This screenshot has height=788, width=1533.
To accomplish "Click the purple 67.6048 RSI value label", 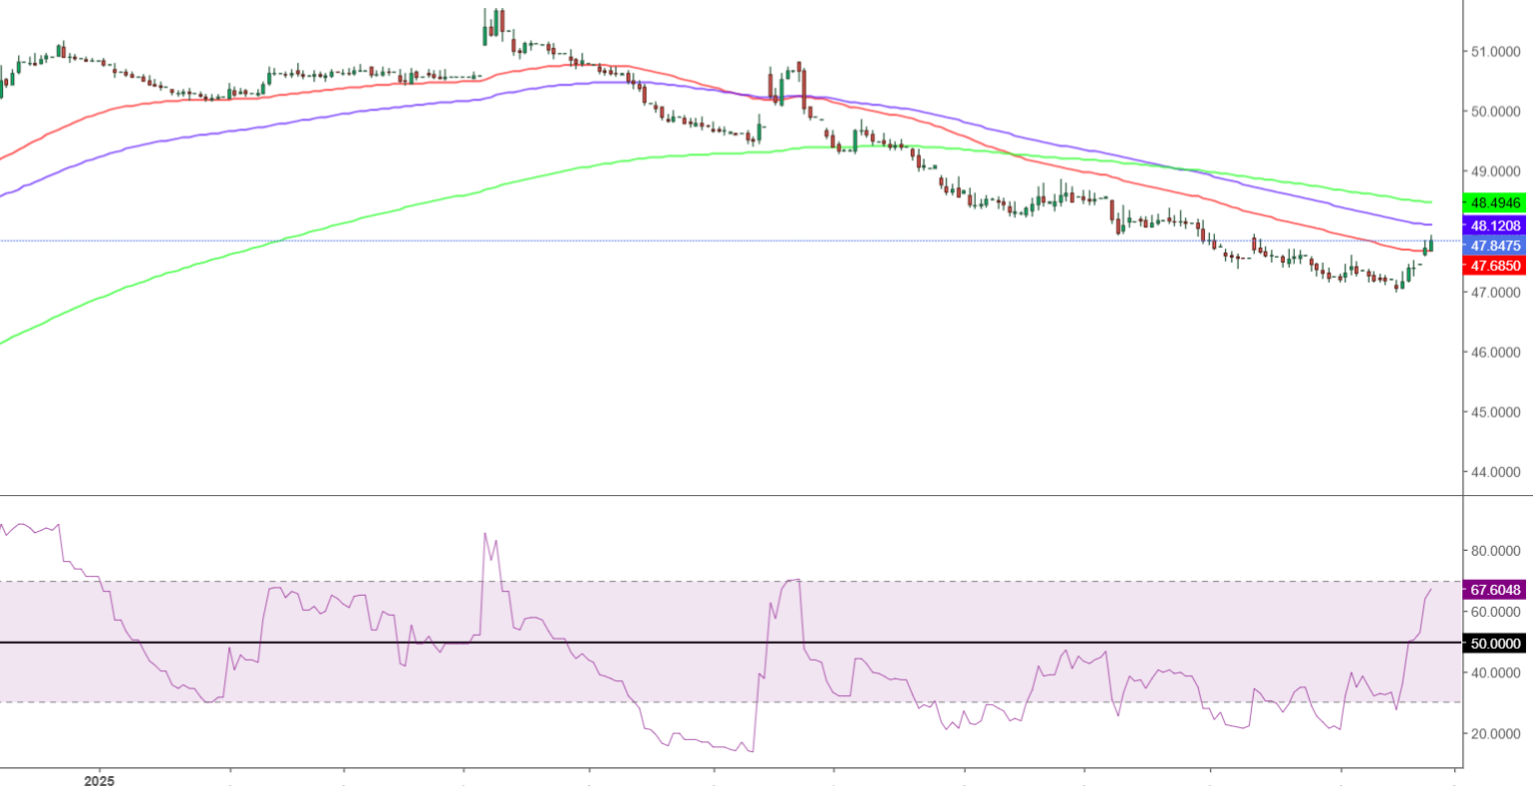I will [x=1495, y=590].
